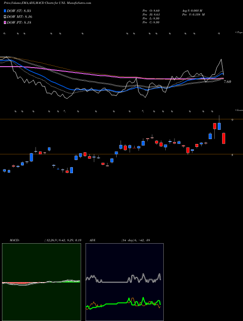Click the MACD panel title
243x321 pixels.
click(15, 240)
